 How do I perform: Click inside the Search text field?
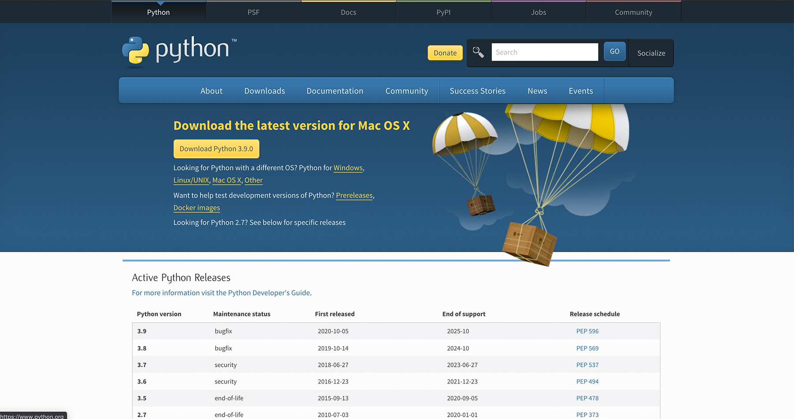544,52
